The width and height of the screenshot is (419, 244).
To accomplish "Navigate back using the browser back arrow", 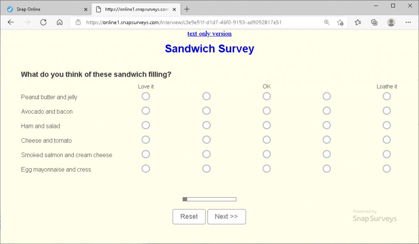I will point(11,22).
